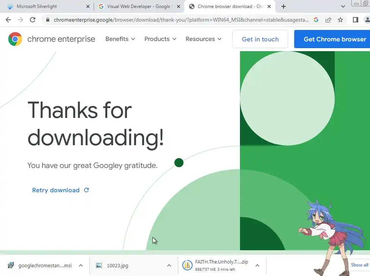Click the msi installer file icon
370x276 pixels.
[x=11, y=265]
